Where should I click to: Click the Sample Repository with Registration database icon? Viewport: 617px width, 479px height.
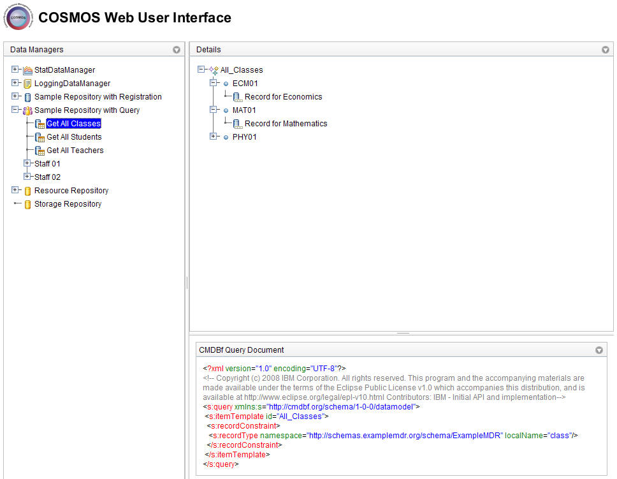point(27,98)
